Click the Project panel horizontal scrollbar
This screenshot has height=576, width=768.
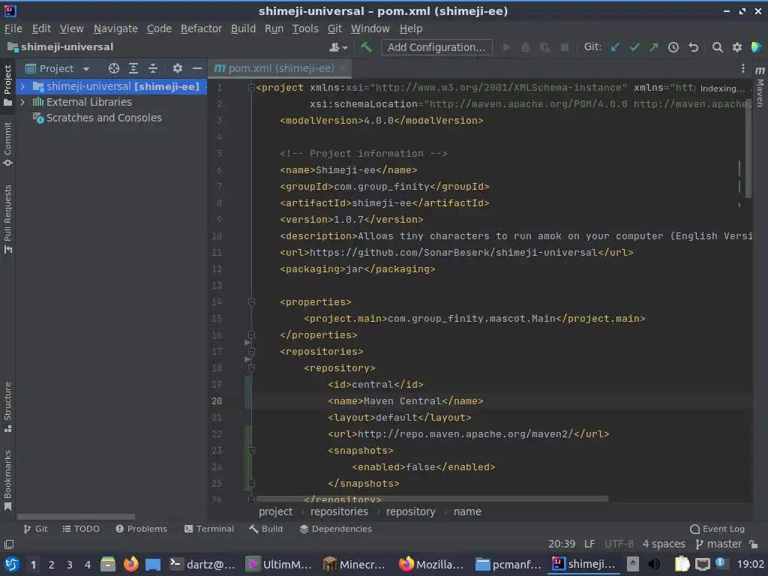pos(76,517)
